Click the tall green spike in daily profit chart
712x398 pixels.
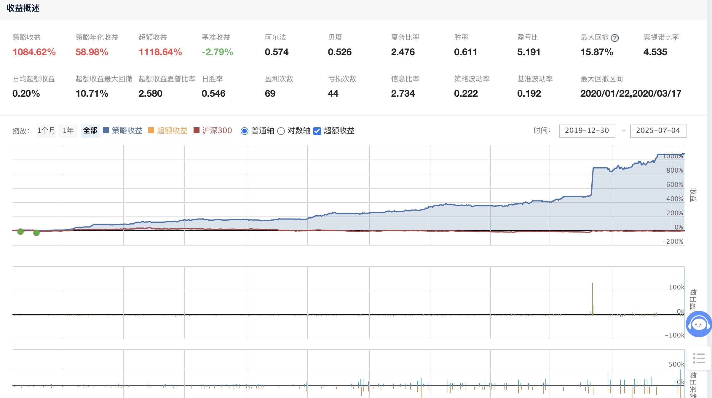593,299
